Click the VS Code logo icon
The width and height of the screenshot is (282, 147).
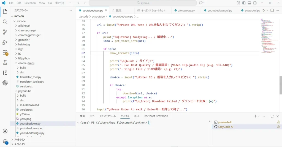(x=3, y=3)
